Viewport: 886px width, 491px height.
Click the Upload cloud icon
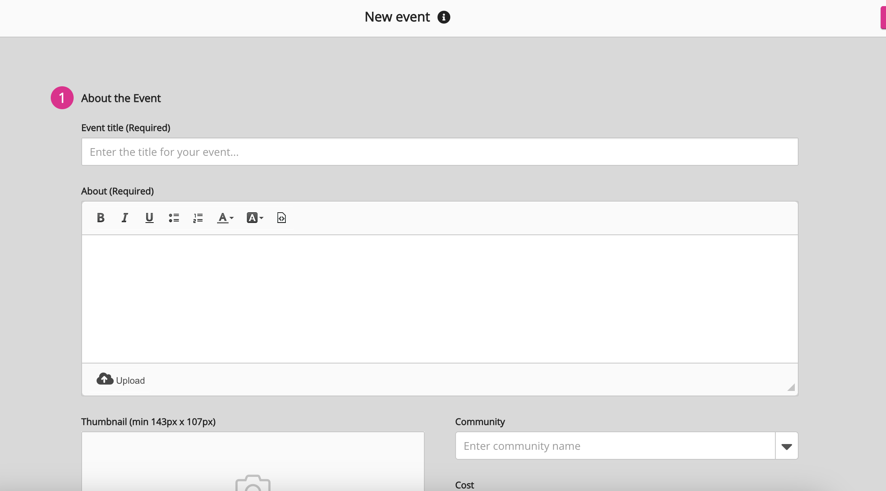[105, 379]
